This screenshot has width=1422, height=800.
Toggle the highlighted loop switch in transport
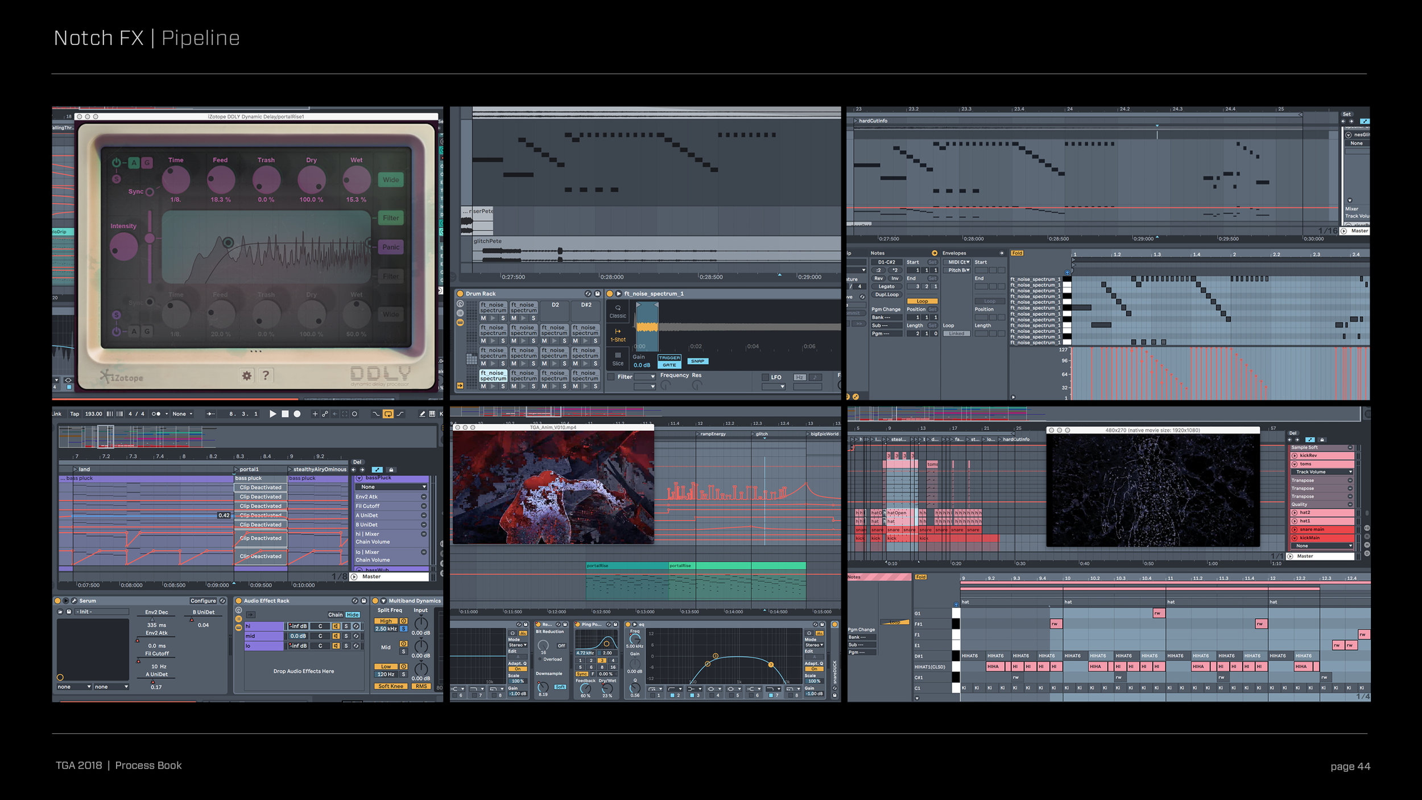coord(388,414)
